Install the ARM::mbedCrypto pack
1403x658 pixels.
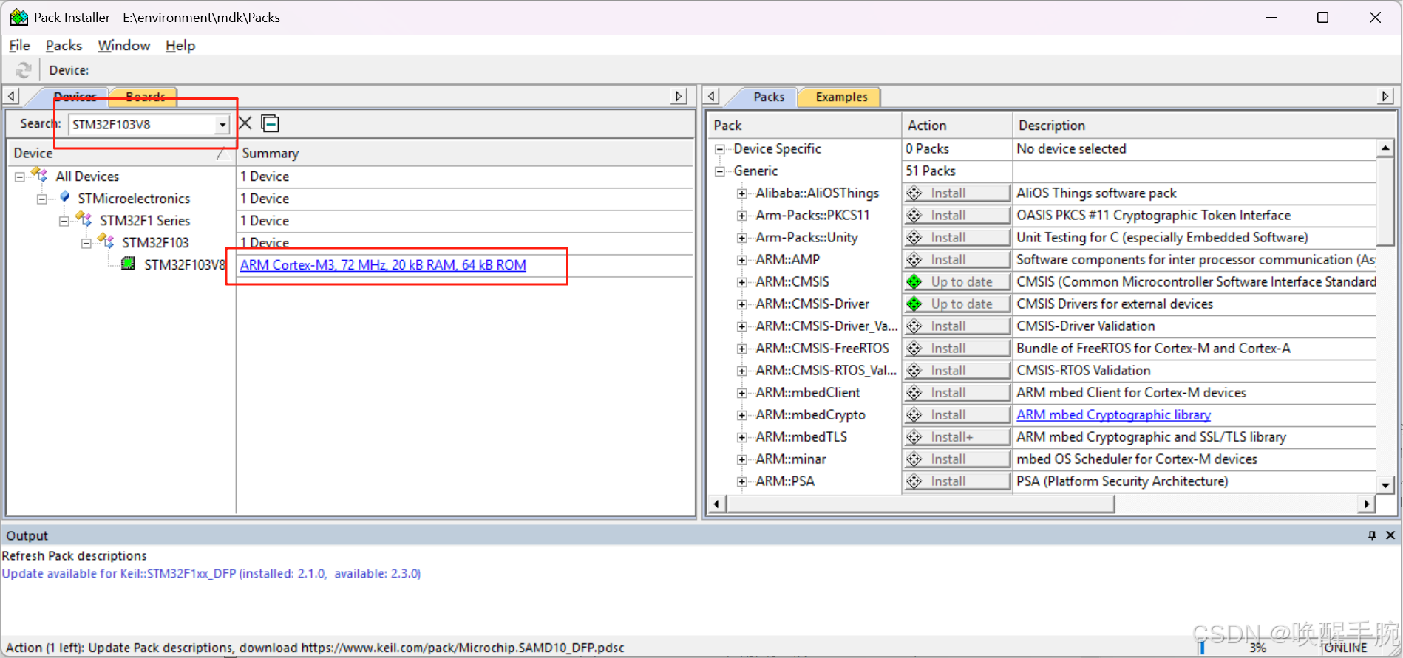click(x=957, y=414)
